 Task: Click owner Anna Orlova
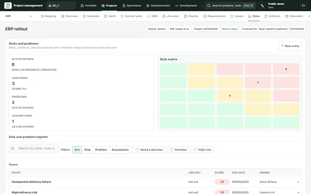[x=268, y=182]
